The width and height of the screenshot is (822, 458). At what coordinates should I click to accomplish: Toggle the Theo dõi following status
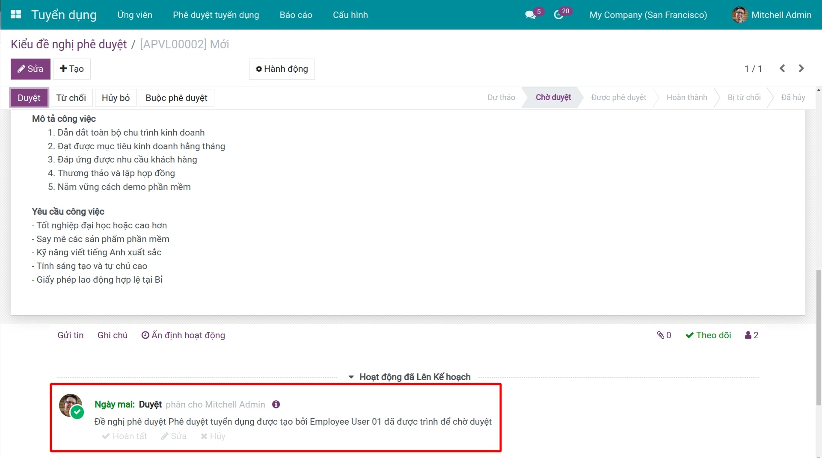[708, 335]
